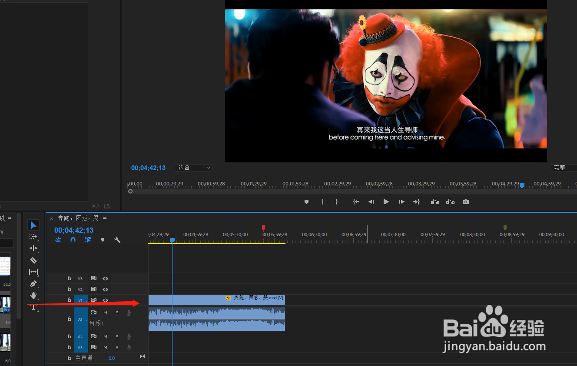This screenshot has width=577, height=366.
Task: Mute the A3 audio track
Action: tap(105, 347)
